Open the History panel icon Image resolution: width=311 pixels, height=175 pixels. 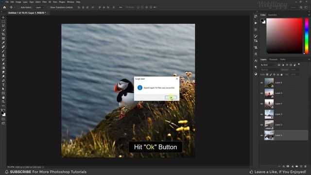point(256,16)
